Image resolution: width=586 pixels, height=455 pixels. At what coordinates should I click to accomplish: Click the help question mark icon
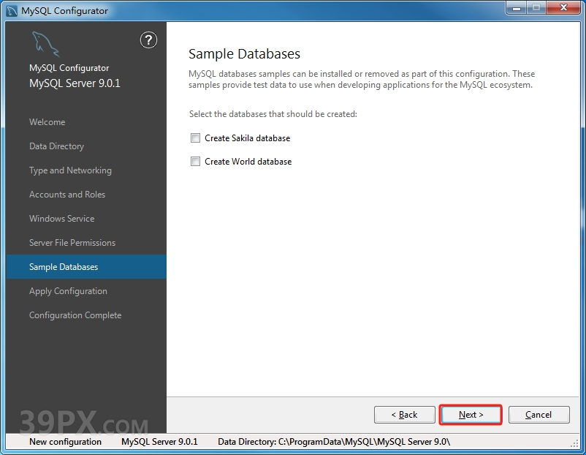tap(148, 40)
